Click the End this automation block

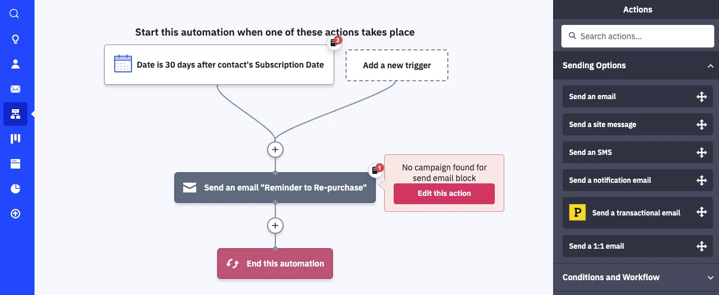coord(275,264)
